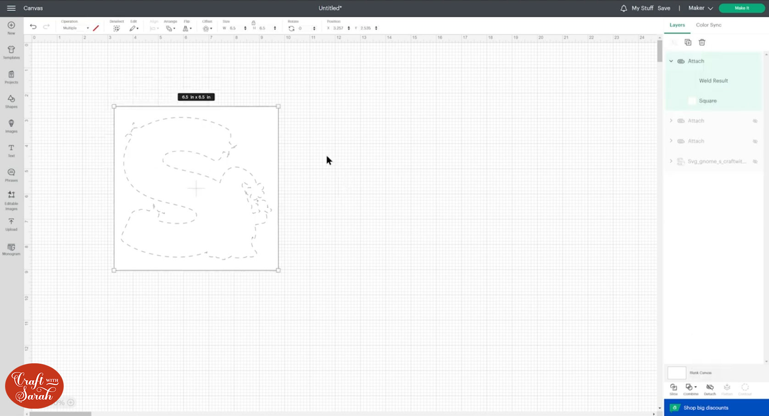This screenshot has width=769, height=416.
Task: Open My Stuff
Action: pos(642,8)
